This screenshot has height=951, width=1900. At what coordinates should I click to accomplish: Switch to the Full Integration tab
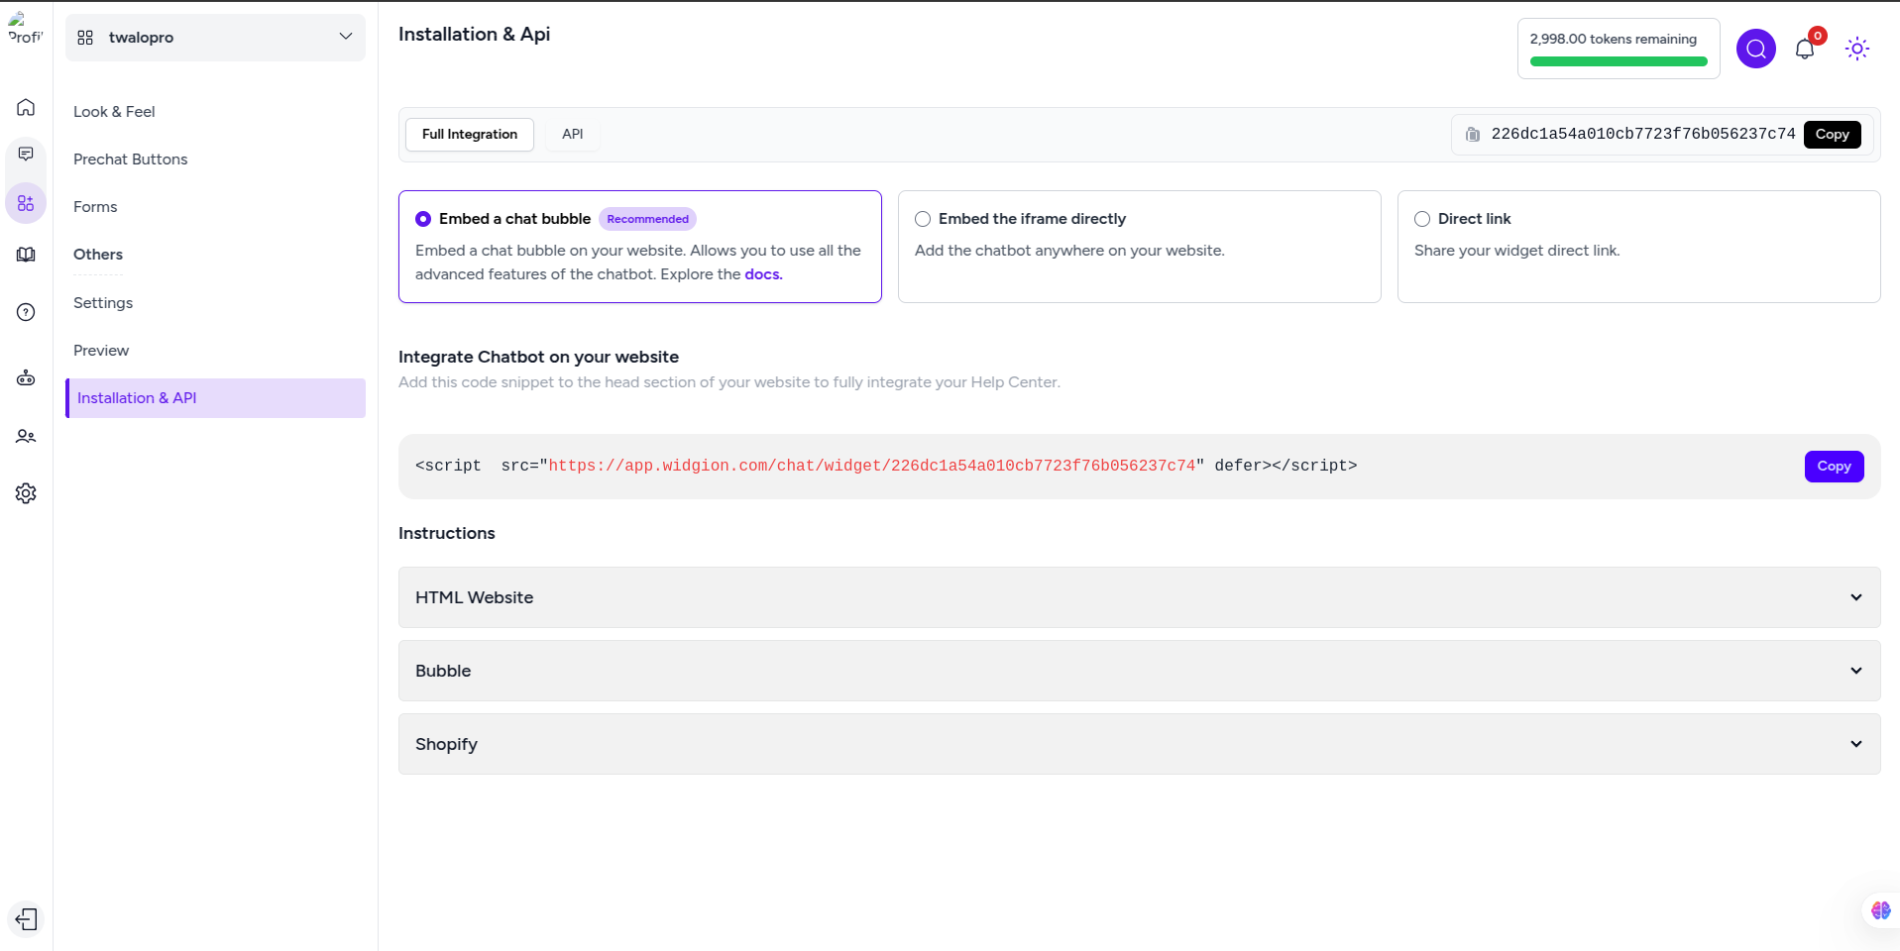pyautogui.click(x=470, y=135)
